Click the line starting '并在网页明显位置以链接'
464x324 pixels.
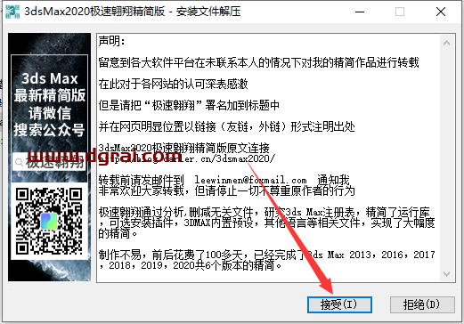tap(227, 126)
